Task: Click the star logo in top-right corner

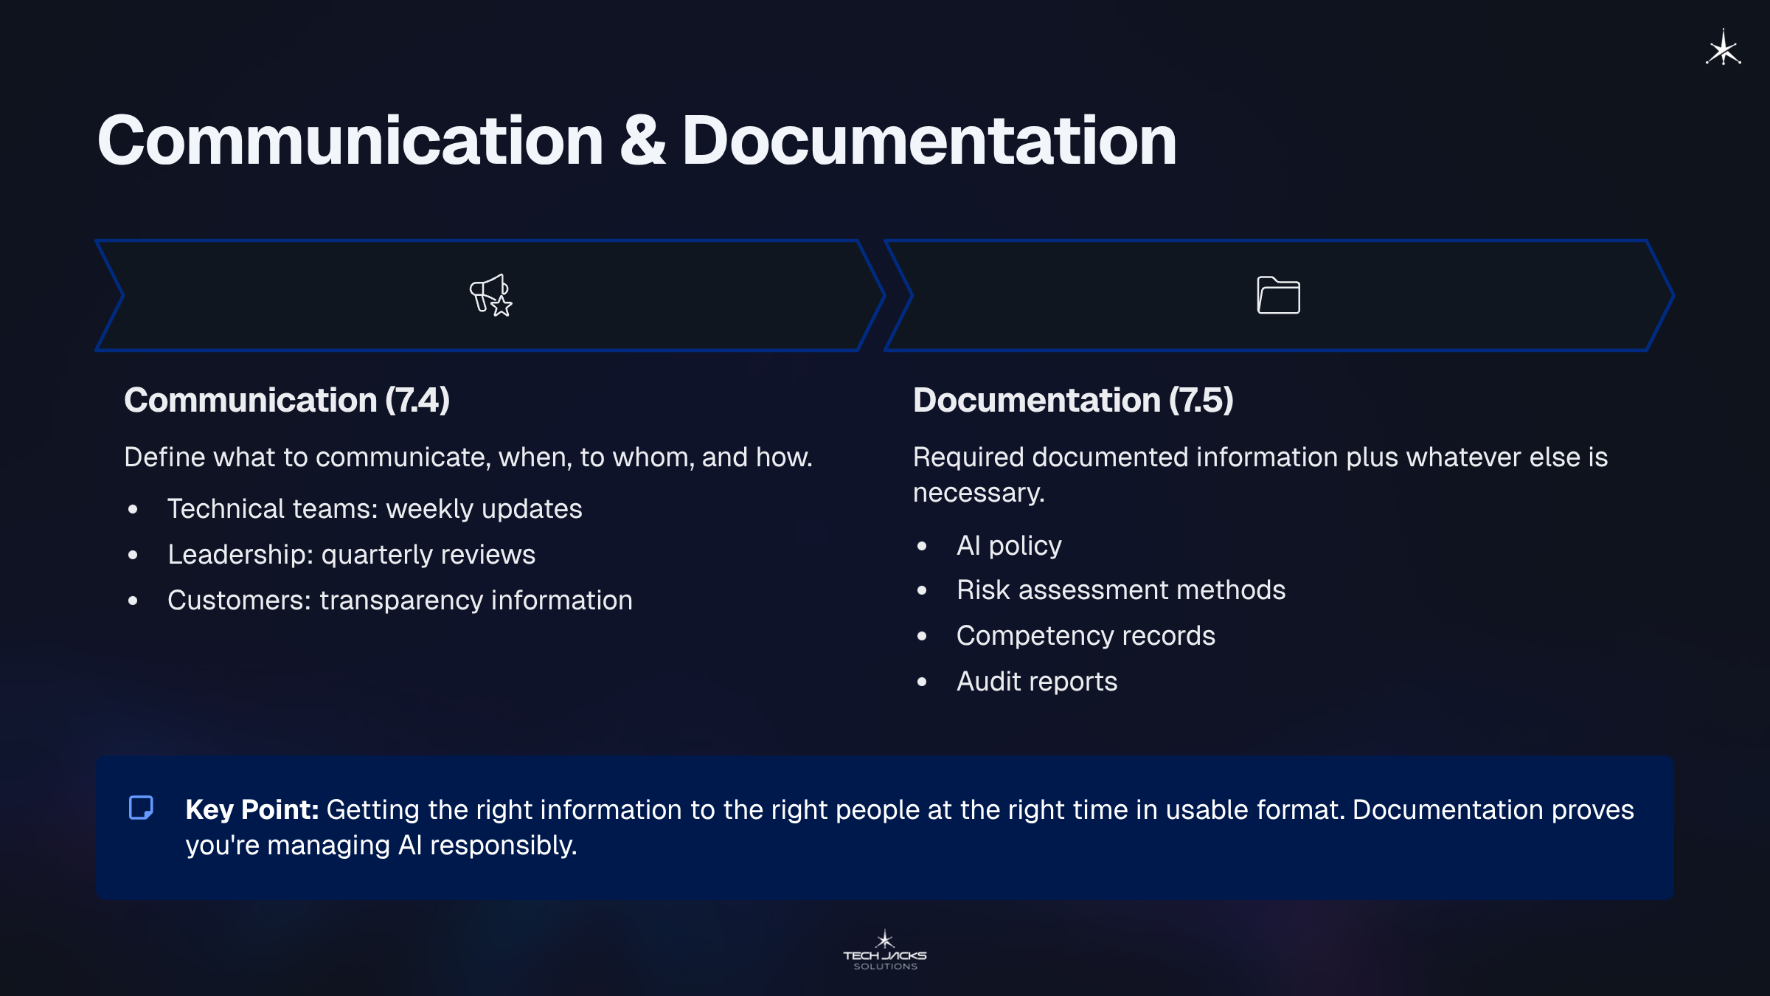Action: 1723,49
